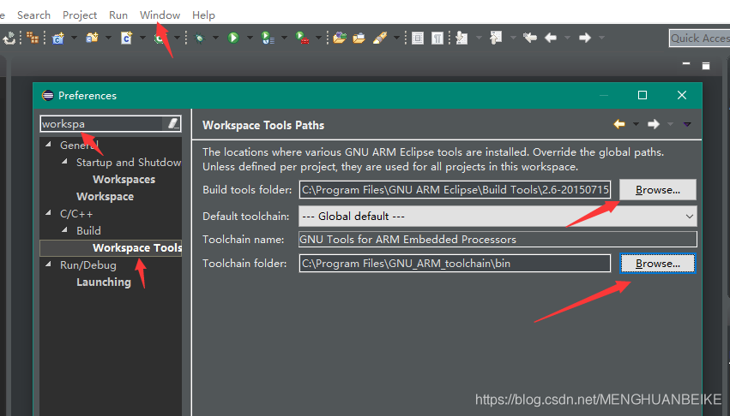Click the Previous Annotation toolbar icon
This screenshot has width=730, height=416.
coord(496,38)
